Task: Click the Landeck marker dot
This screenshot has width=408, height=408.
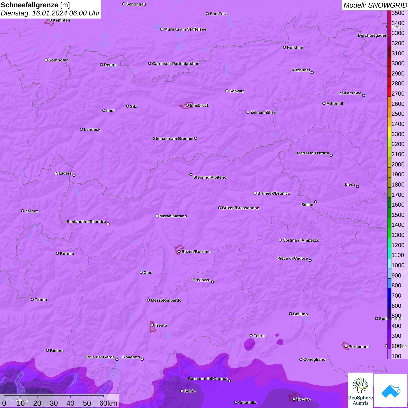Action: (x=81, y=129)
